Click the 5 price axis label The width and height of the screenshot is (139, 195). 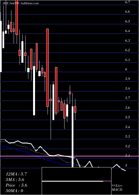point(126,165)
